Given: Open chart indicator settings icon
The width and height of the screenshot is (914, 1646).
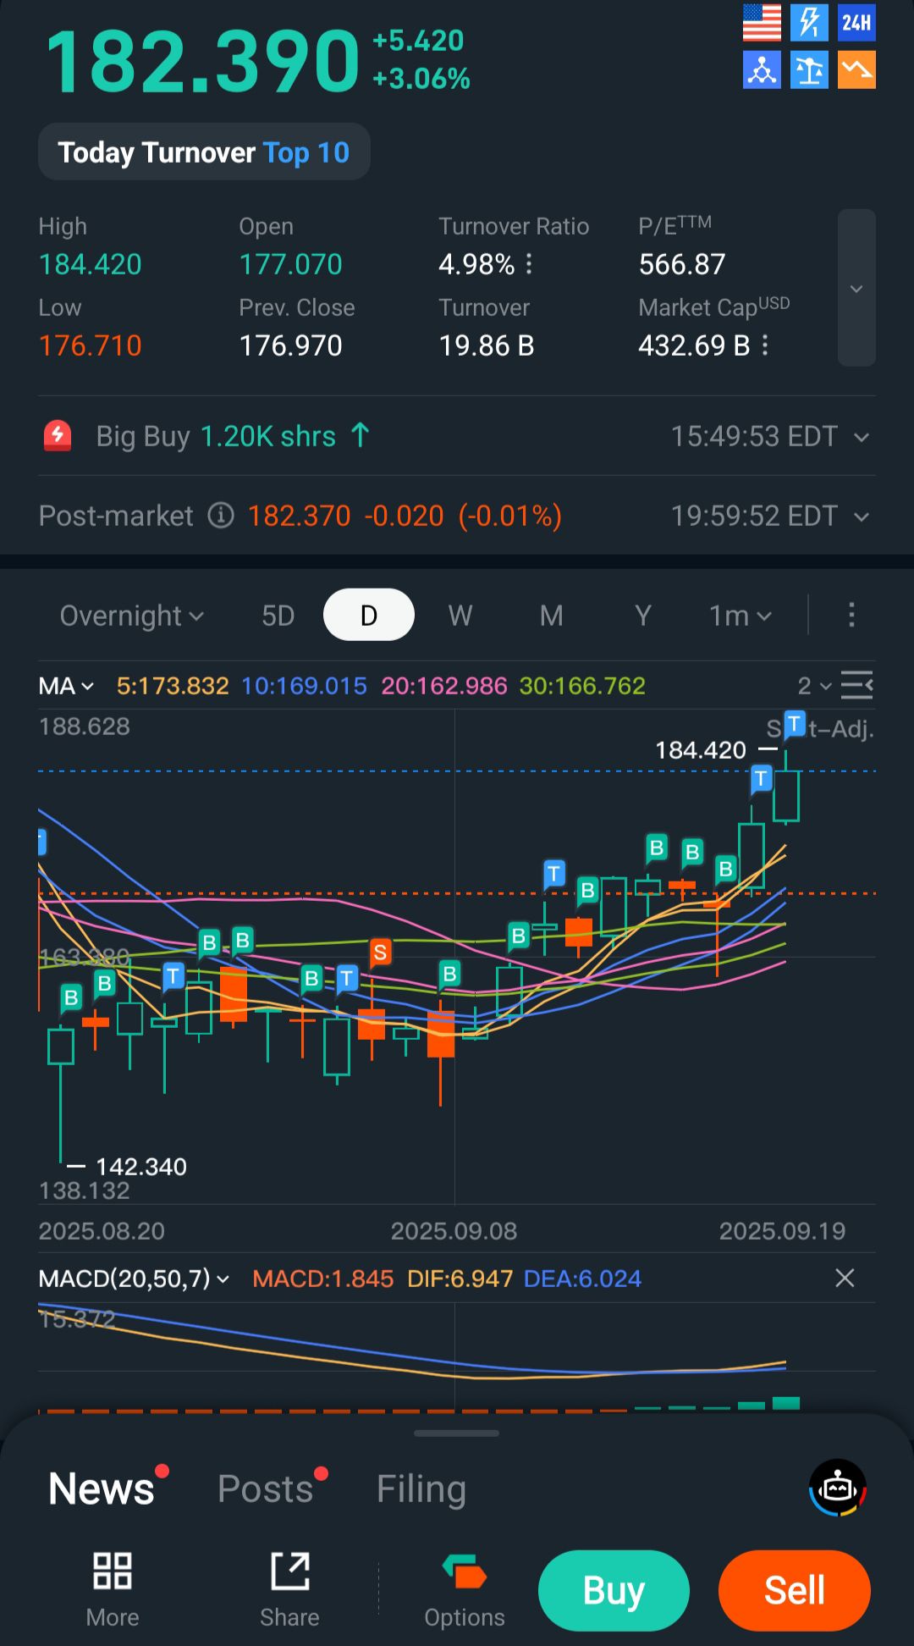Looking at the screenshot, I should (x=856, y=685).
